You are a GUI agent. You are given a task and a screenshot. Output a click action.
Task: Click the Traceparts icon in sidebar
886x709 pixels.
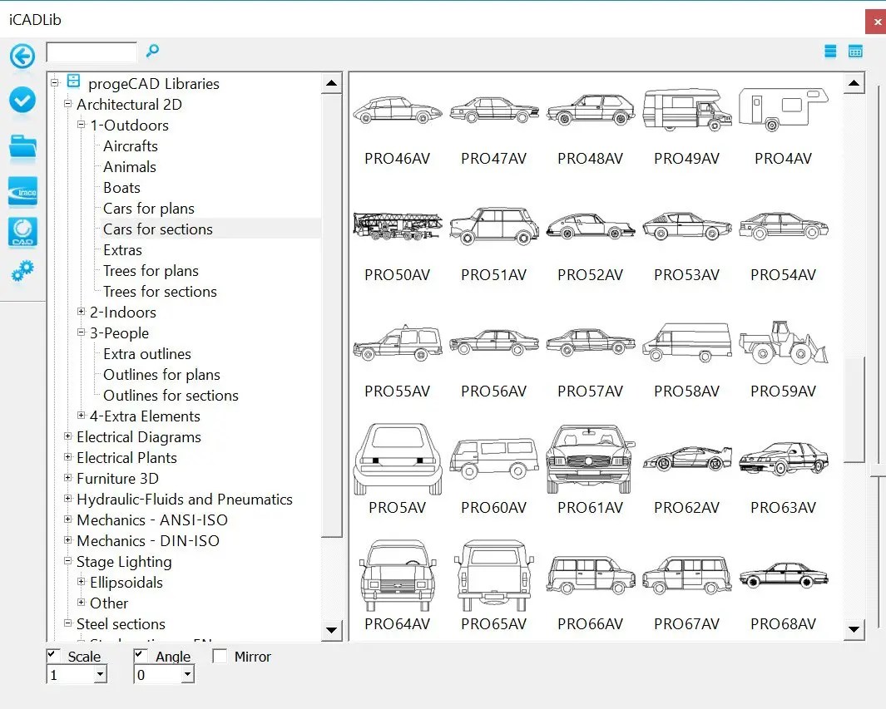click(x=22, y=191)
